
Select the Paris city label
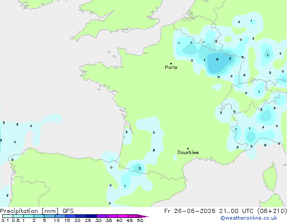coord(171,68)
